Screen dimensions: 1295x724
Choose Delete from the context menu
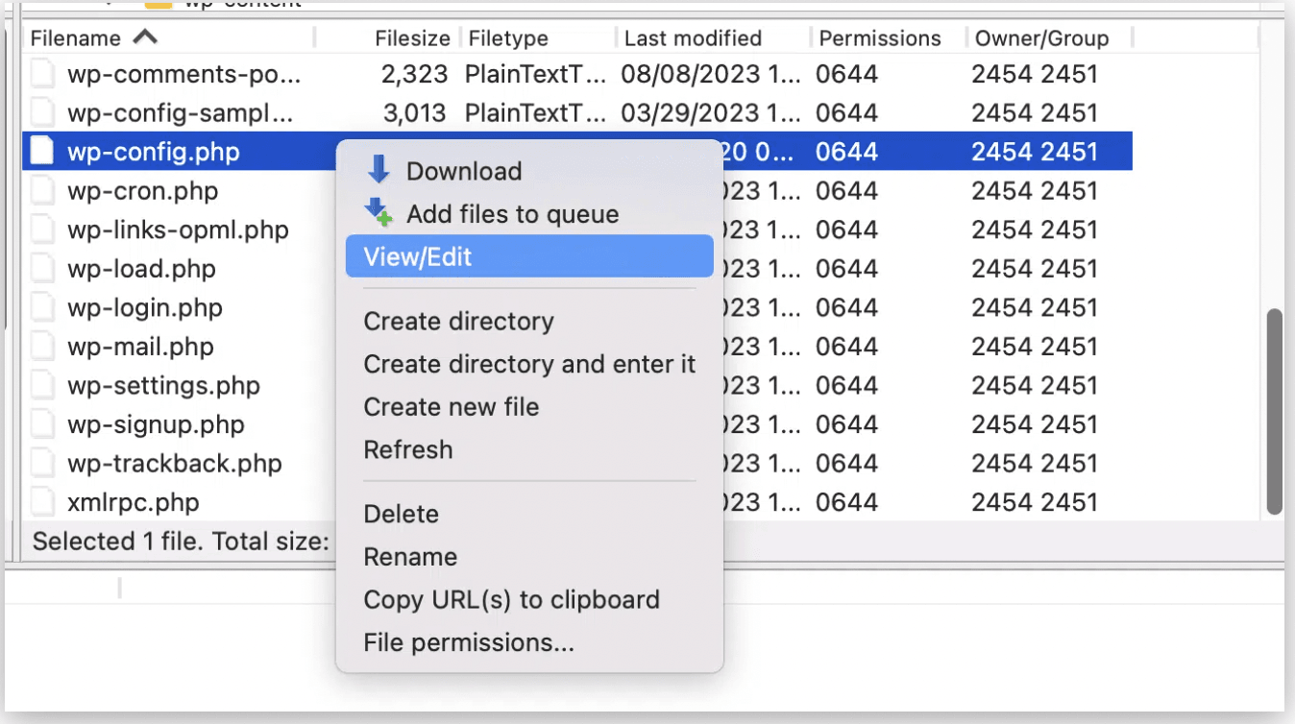pyautogui.click(x=401, y=514)
